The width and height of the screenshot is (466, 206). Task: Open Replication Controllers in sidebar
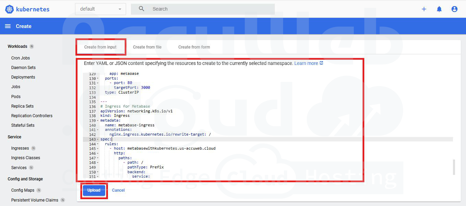pos(32,116)
